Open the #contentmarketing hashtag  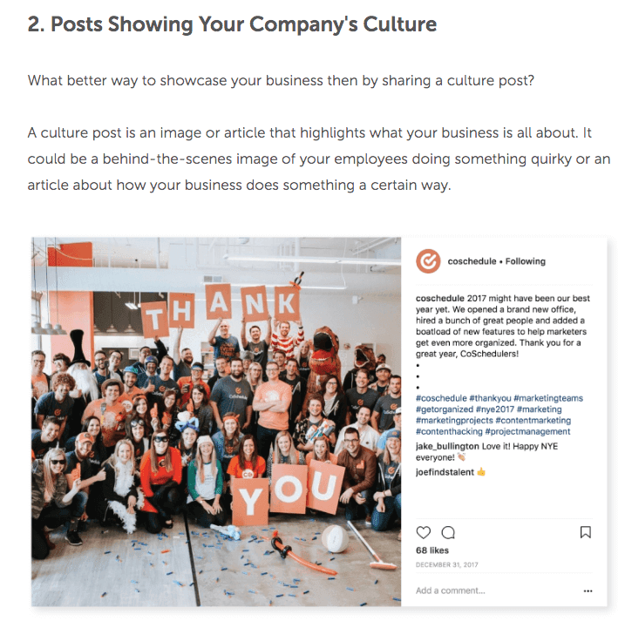click(530, 421)
